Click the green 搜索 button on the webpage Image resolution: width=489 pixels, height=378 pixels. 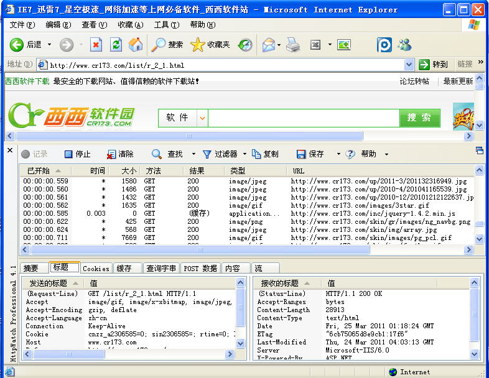pos(419,118)
